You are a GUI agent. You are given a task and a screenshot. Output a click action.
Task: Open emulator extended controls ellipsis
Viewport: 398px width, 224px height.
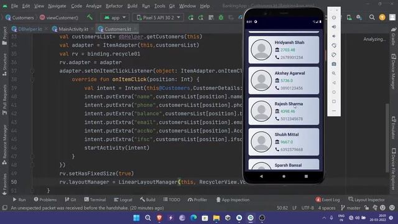pos(334,111)
